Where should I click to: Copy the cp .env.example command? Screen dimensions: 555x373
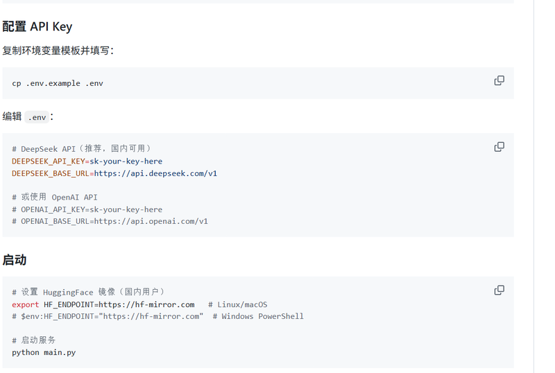(499, 80)
